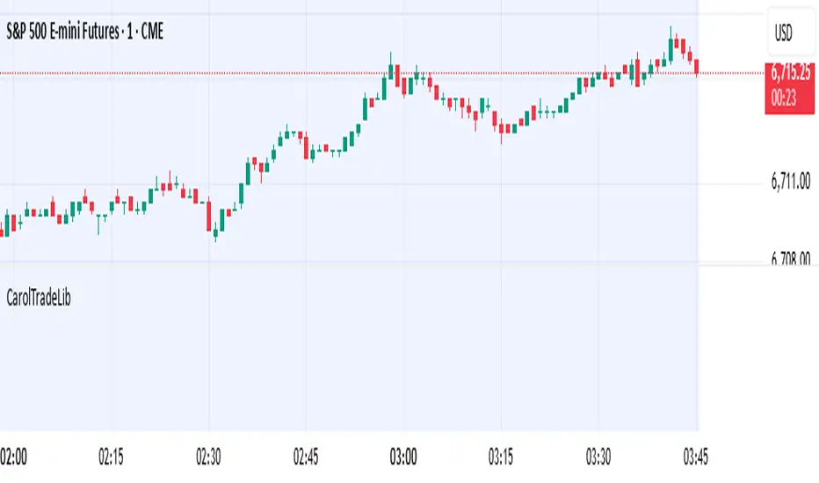Click the 02:00 time axis label
Viewport: 819px width, 483px height.
point(14,457)
